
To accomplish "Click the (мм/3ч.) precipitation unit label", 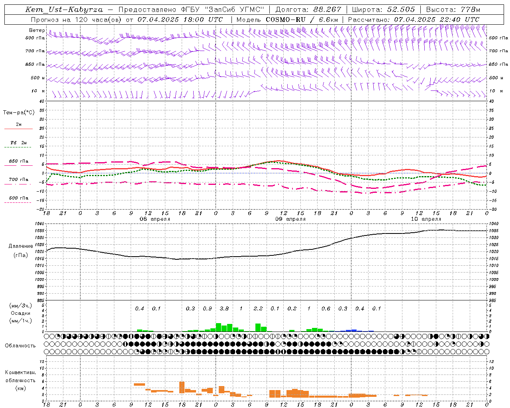I will [20, 306].
